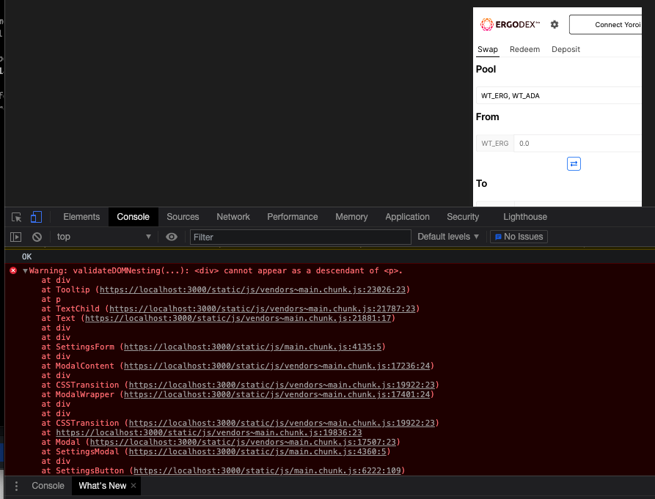Open ErgoDEX settings gear icon

point(555,25)
